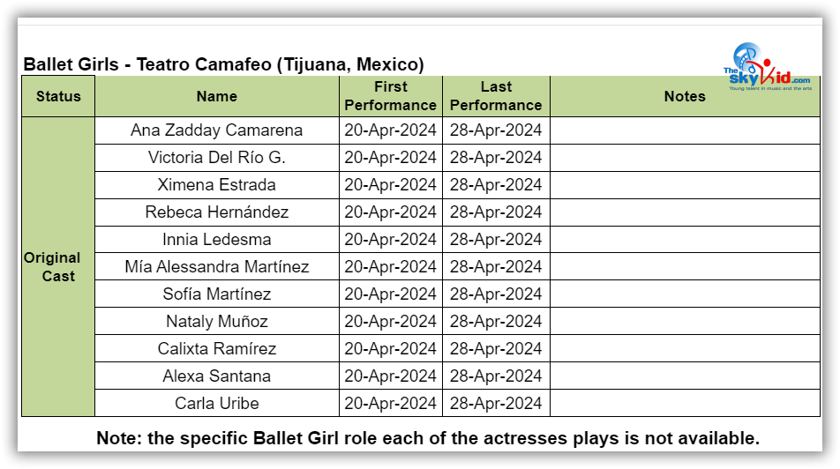Click the Last Performance column header
The image size is (840, 469).
(496, 96)
